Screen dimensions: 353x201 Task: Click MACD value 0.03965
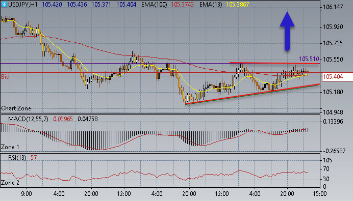63,119
